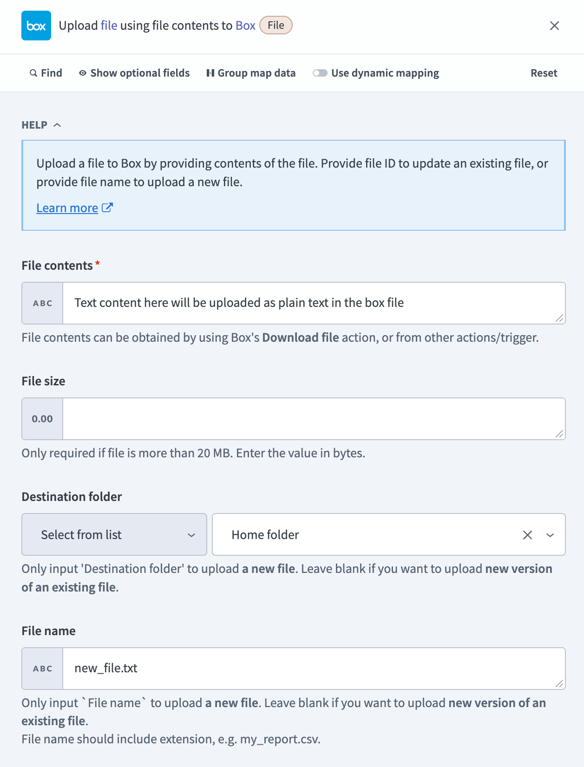Image resolution: width=584 pixels, height=767 pixels.
Task: Toggle the Use dynamic mapping switch
Action: point(320,73)
